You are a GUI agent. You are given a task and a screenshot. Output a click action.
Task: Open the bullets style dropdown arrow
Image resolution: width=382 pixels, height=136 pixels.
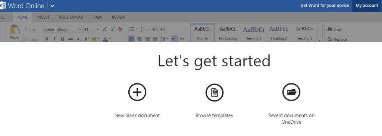pyautogui.click(x=137, y=29)
